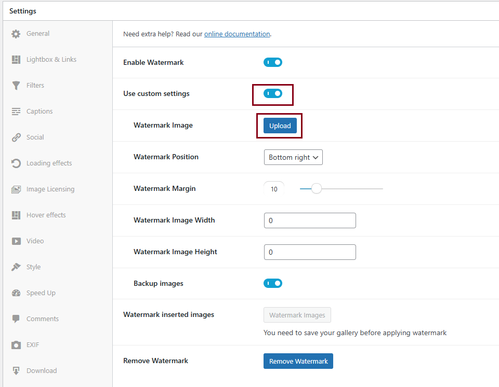Open Lightbox & Links grid icon
The image size is (499, 387).
(x=16, y=60)
